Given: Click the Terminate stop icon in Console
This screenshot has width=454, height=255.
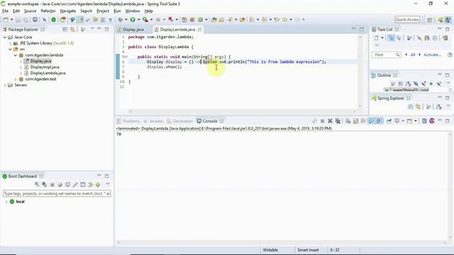Looking at the screenshot, I should [x=322, y=121].
